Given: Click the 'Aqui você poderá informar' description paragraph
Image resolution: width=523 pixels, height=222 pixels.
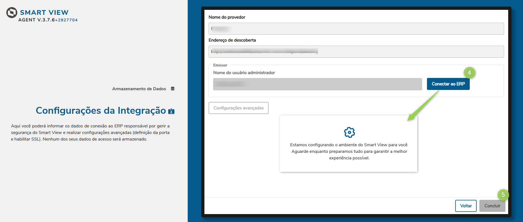Looking at the screenshot, I should (90, 133).
